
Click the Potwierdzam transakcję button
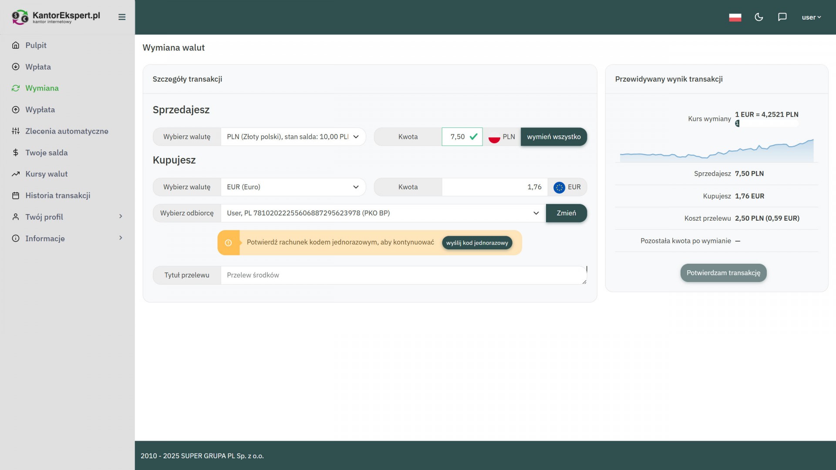(x=723, y=273)
